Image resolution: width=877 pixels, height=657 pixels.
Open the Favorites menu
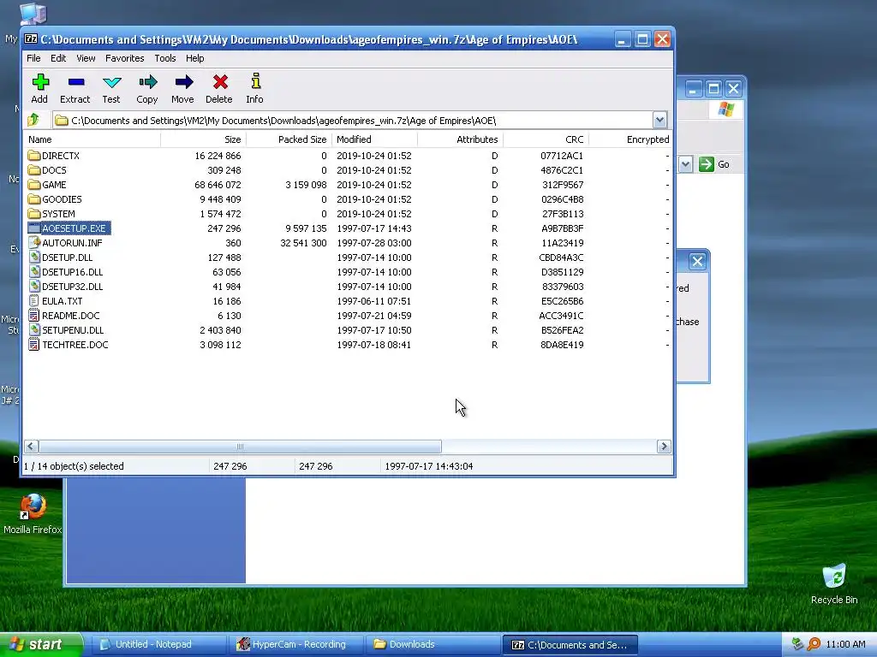(125, 58)
